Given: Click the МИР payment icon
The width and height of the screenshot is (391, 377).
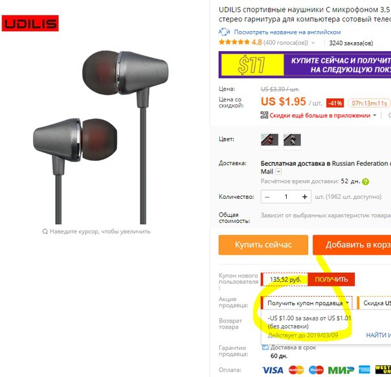Looking at the screenshot, I should pyautogui.click(x=341, y=370).
